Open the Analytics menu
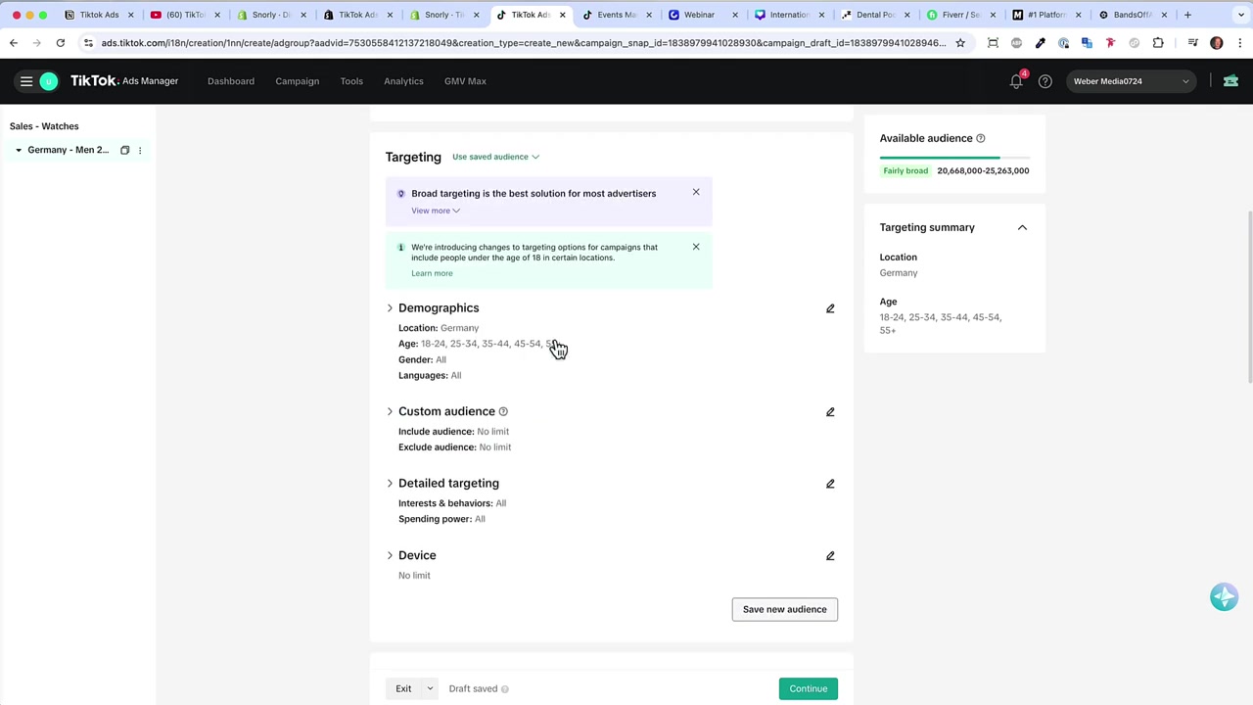The height and width of the screenshot is (705, 1253). pyautogui.click(x=403, y=81)
